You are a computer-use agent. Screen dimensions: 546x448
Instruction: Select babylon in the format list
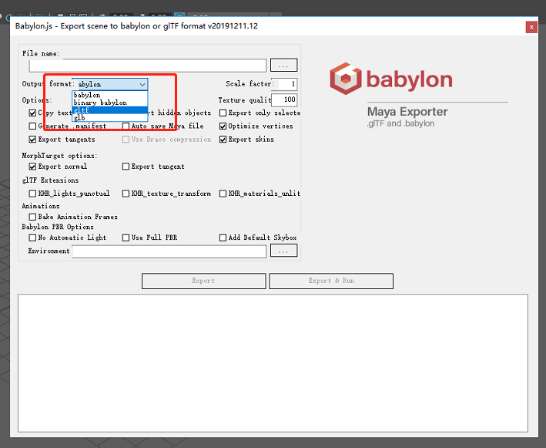[x=109, y=95]
